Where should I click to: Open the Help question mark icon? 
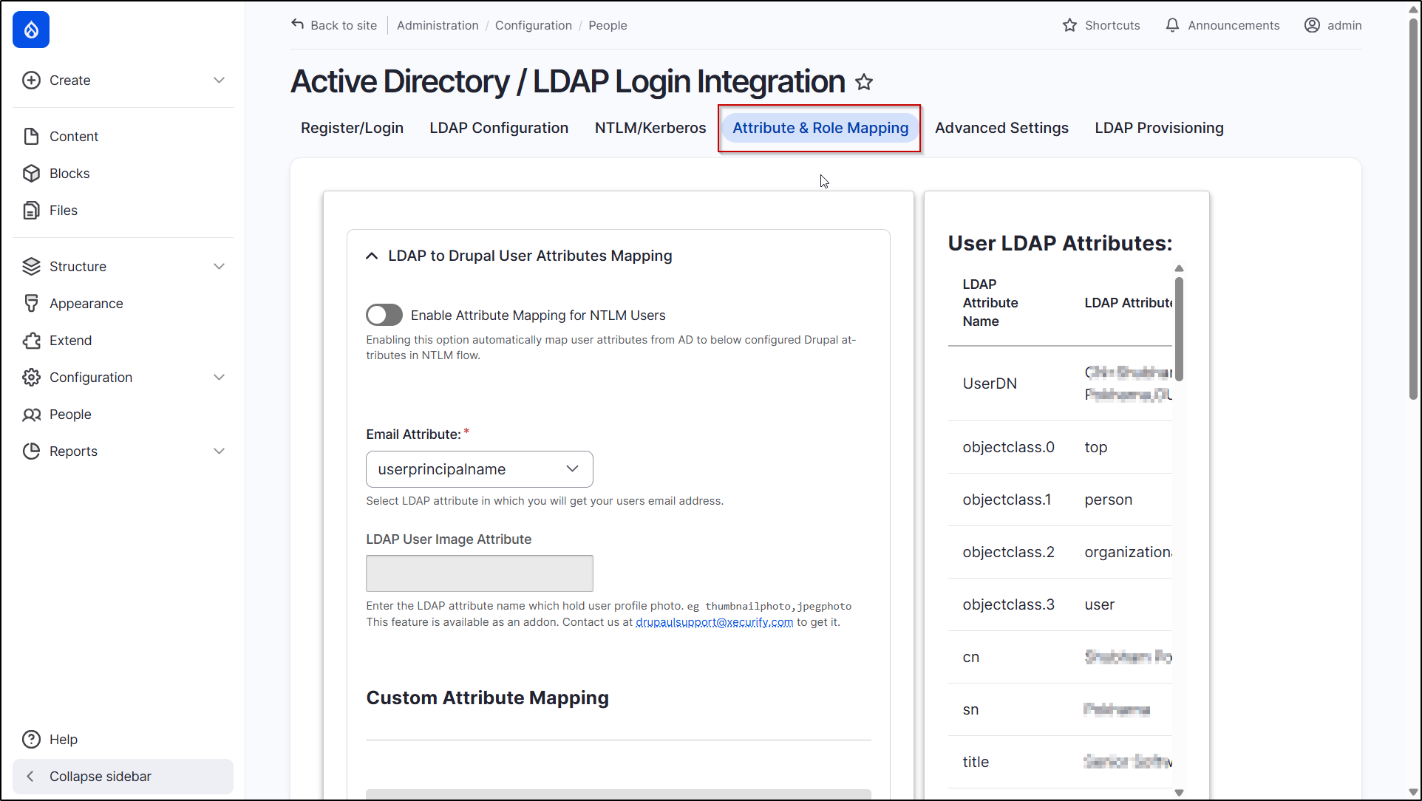point(31,739)
